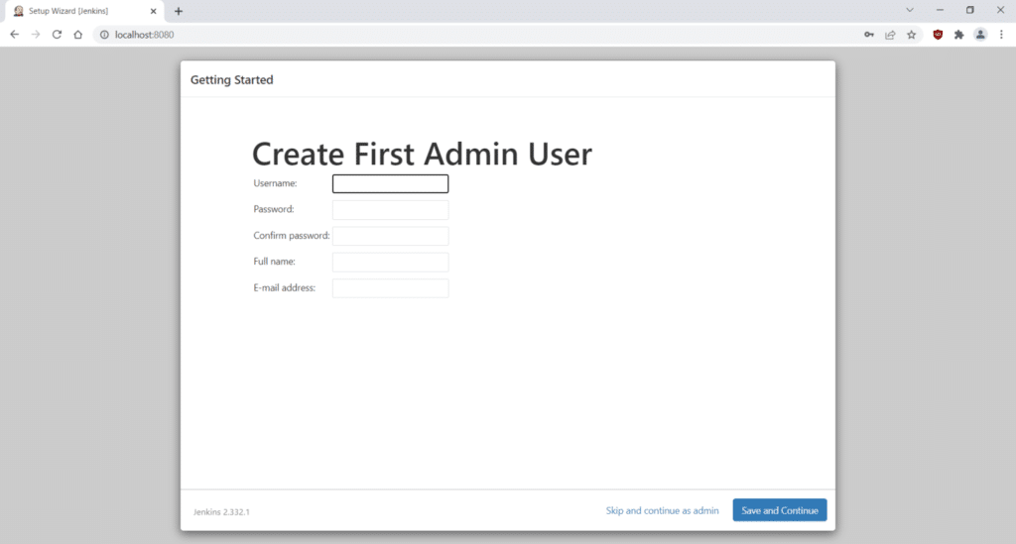This screenshot has width=1016, height=544.
Task: Open saved passwords key icon
Action: pyautogui.click(x=869, y=35)
